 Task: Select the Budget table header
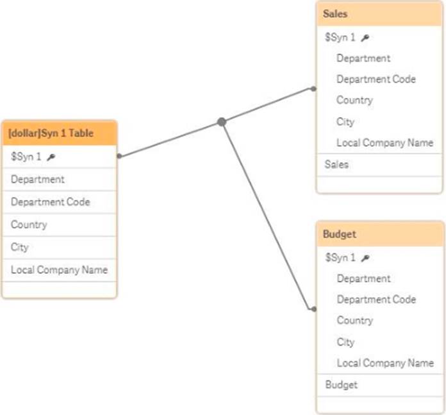click(380, 234)
